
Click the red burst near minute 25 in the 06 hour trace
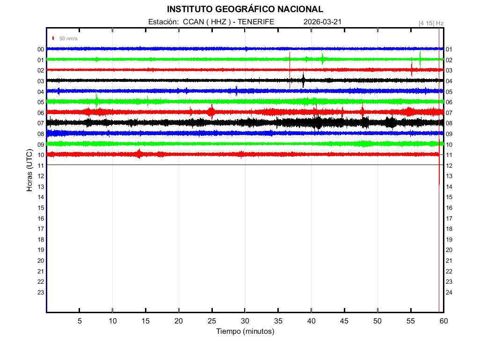pos(211,112)
